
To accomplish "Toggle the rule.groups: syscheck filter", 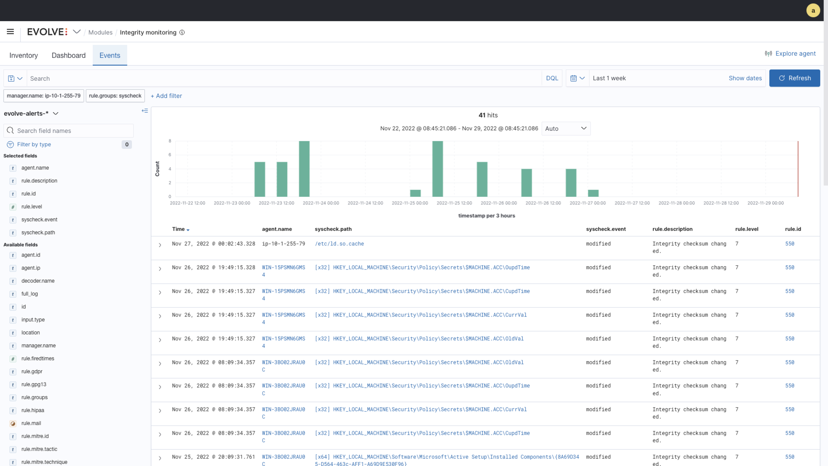I will [x=115, y=96].
